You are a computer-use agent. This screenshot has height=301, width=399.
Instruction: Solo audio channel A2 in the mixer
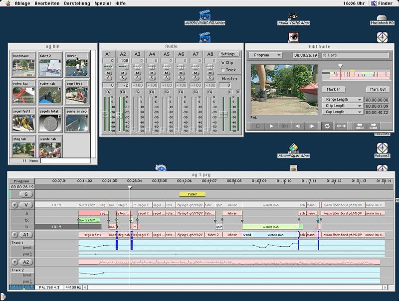pyautogui.click(x=123, y=78)
